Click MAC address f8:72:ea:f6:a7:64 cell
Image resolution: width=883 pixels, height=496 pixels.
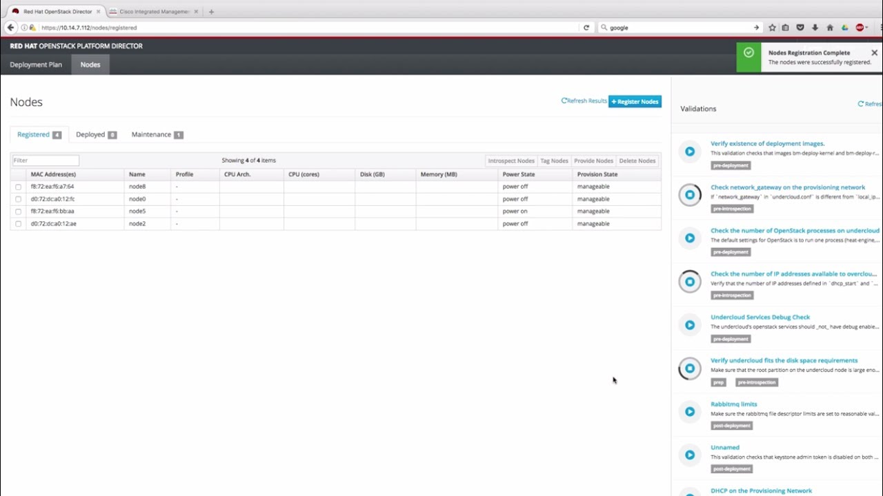coord(75,187)
